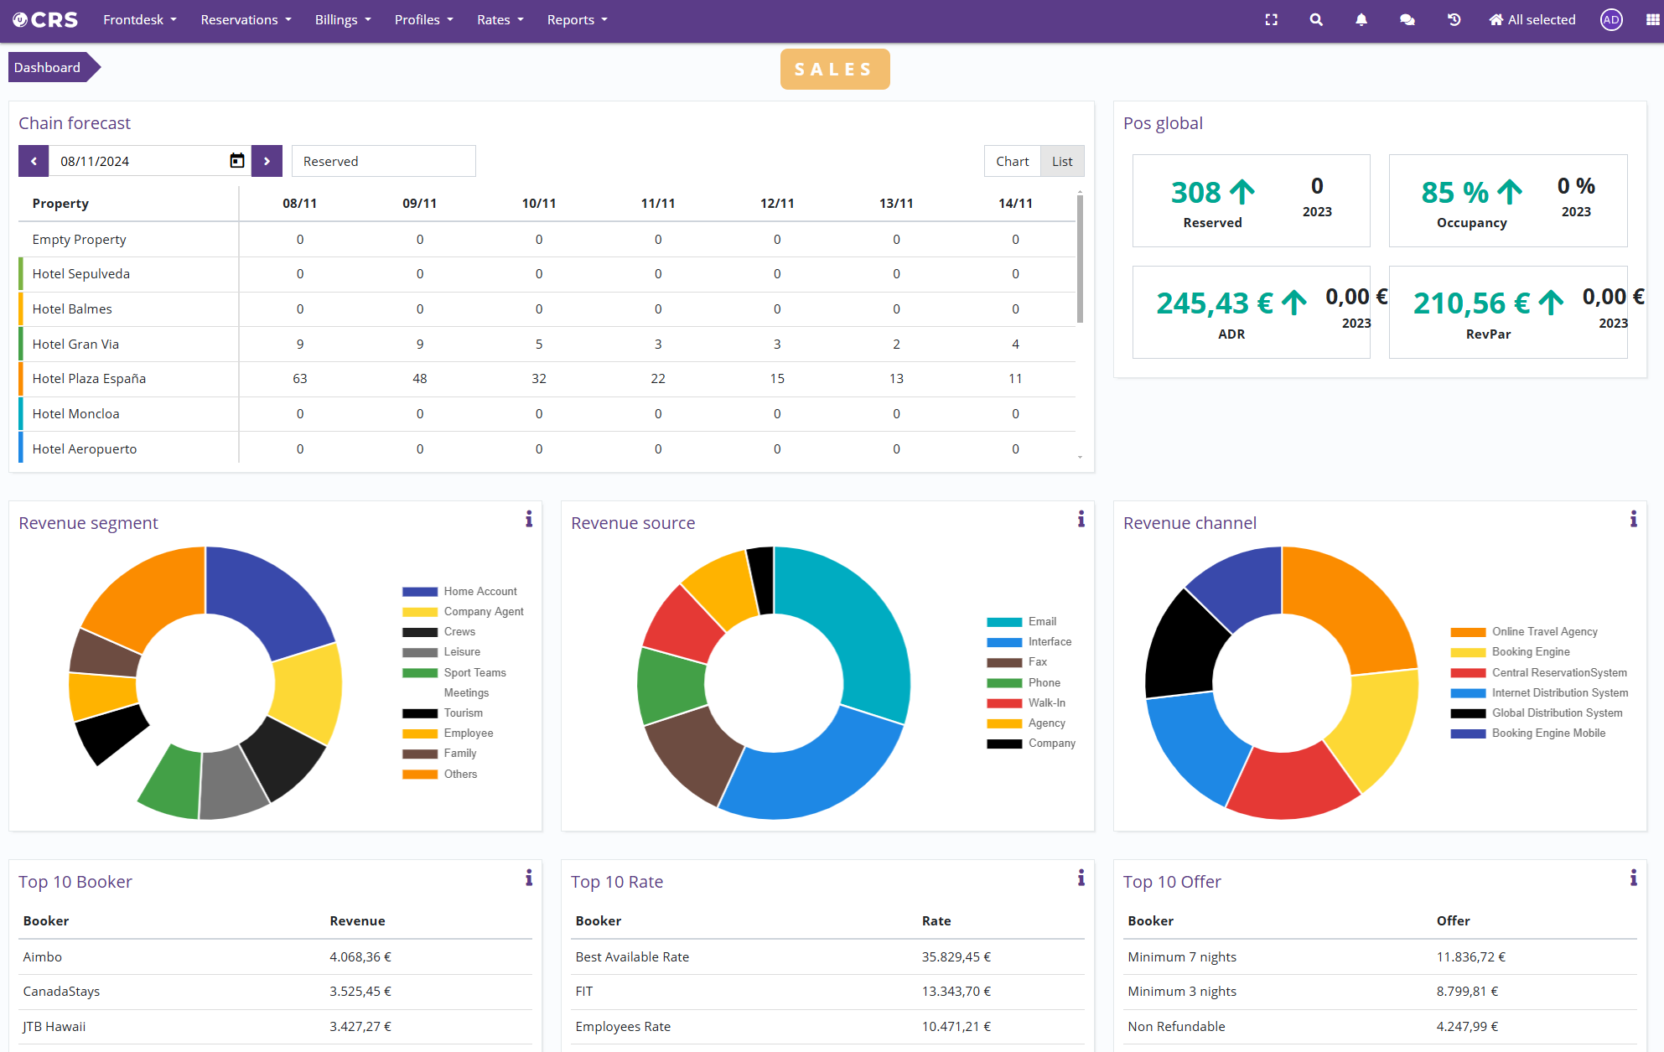Click the SALES button
1664x1052 pixels.
point(834,69)
